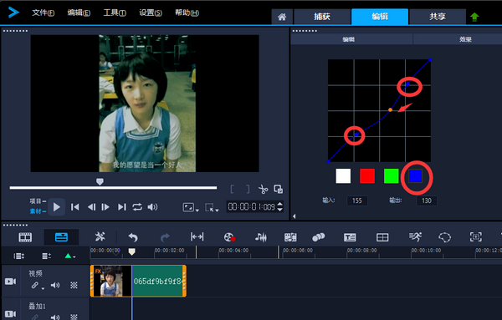
Task: Jump to clip start
Action: [75, 207]
